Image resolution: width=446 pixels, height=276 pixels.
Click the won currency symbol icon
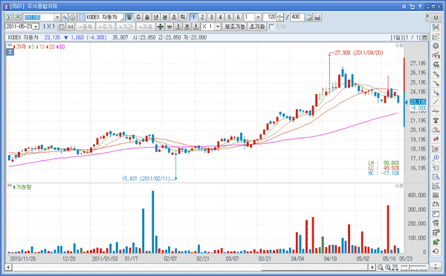pyautogui.click(x=169, y=27)
